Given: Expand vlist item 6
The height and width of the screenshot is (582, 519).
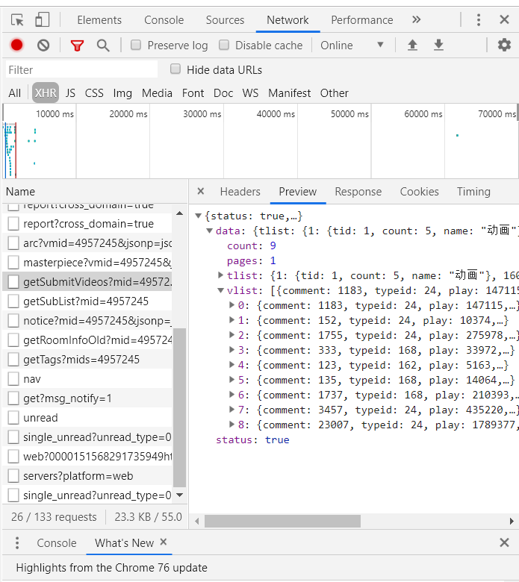Looking at the screenshot, I should coord(231,394).
